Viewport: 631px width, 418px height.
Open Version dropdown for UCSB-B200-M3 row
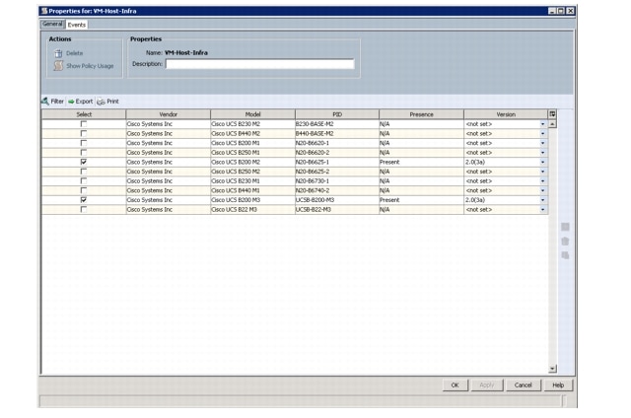543,199
